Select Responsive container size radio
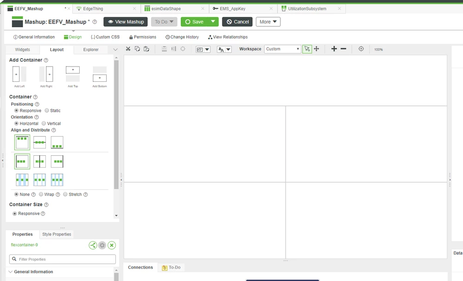Image resolution: width=463 pixels, height=281 pixels. (x=15, y=214)
